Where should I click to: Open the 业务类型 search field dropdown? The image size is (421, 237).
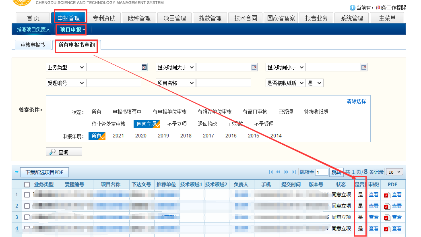(66, 67)
